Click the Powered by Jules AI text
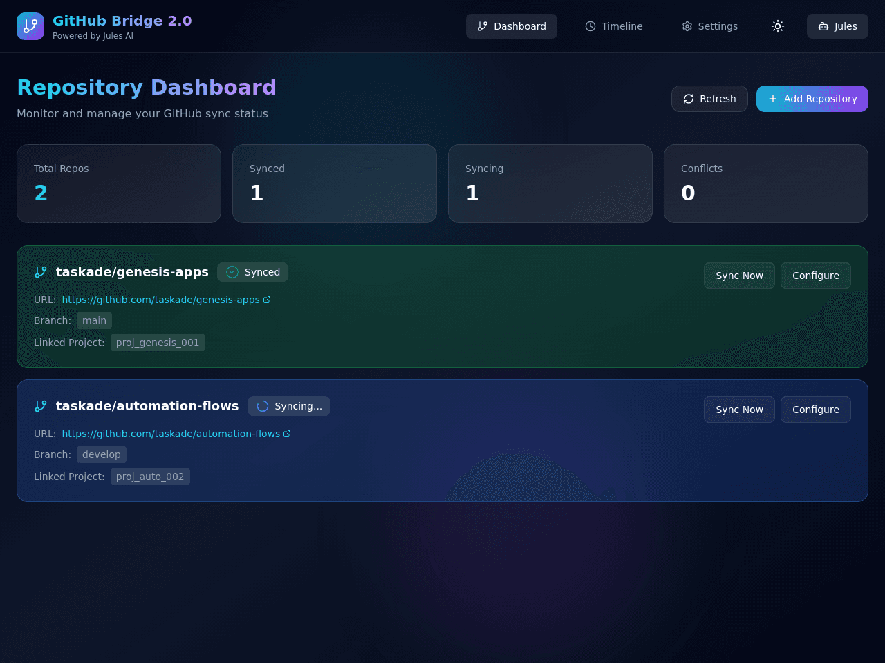885x663 pixels. point(93,36)
